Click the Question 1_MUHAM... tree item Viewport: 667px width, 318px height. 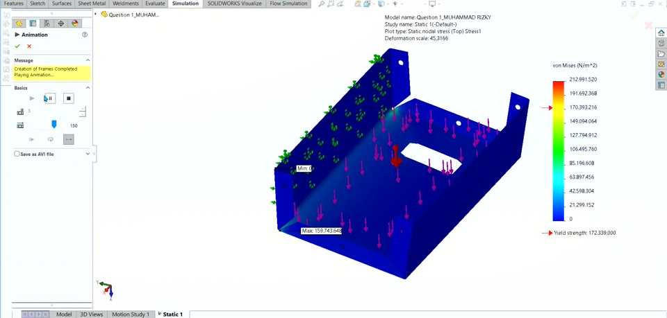[x=133, y=15]
